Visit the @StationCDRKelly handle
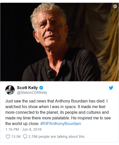The width and height of the screenshot is (119, 145). point(32,92)
